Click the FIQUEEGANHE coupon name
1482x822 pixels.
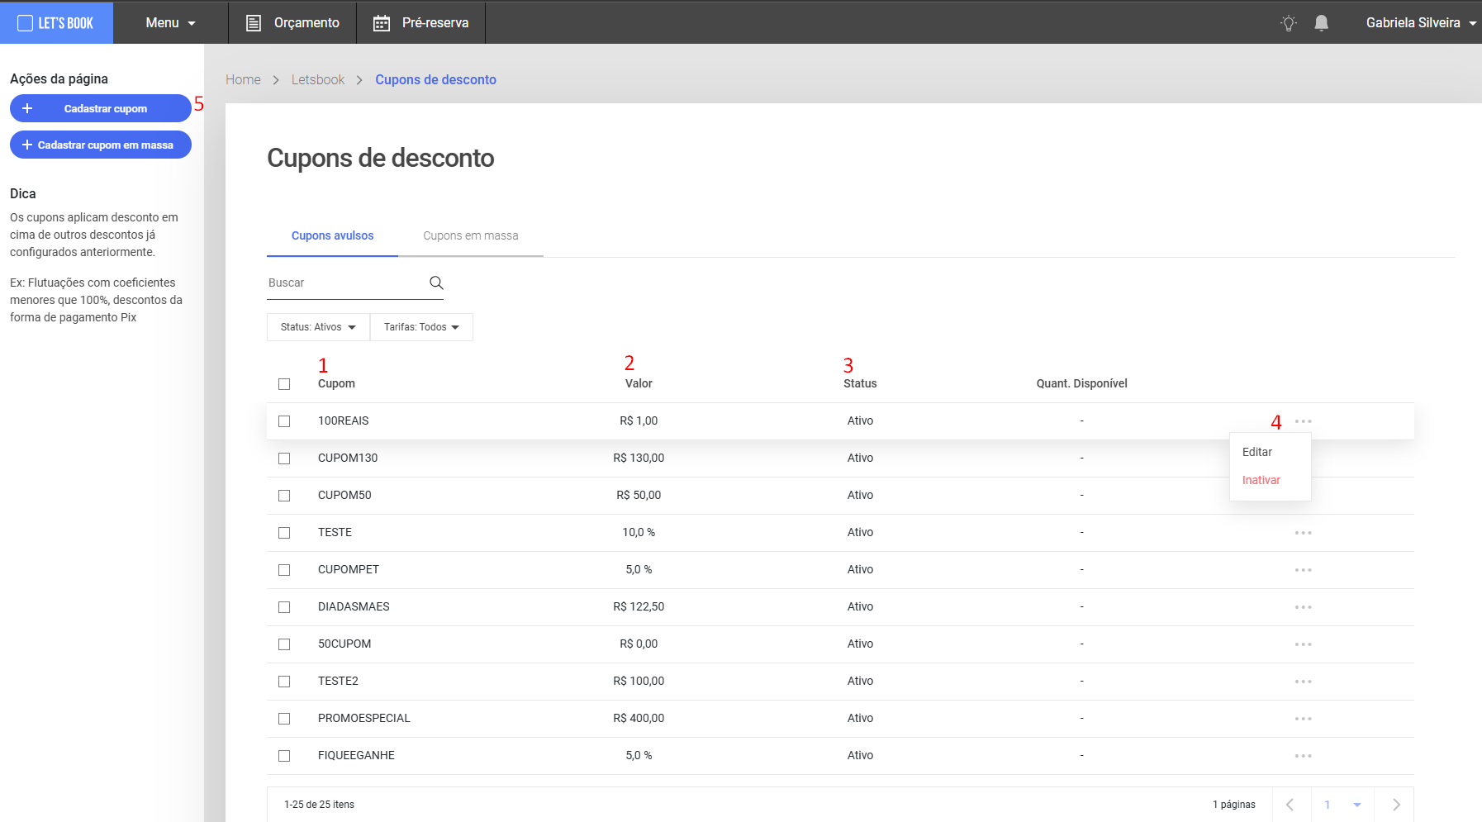[x=356, y=755]
